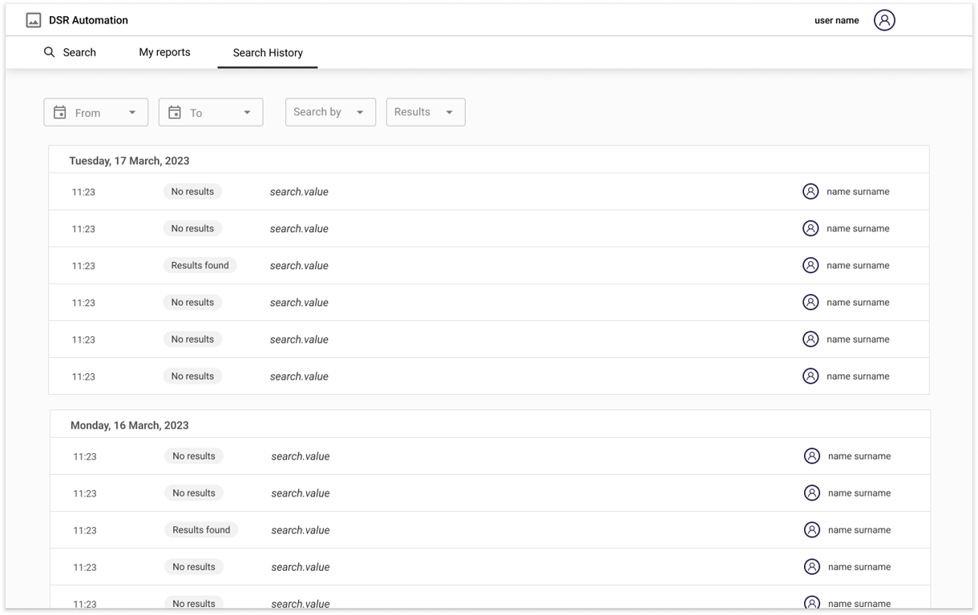Image resolution: width=978 pixels, height=615 pixels.
Task: Click the calendar icon in To field
Action: tap(175, 113)
